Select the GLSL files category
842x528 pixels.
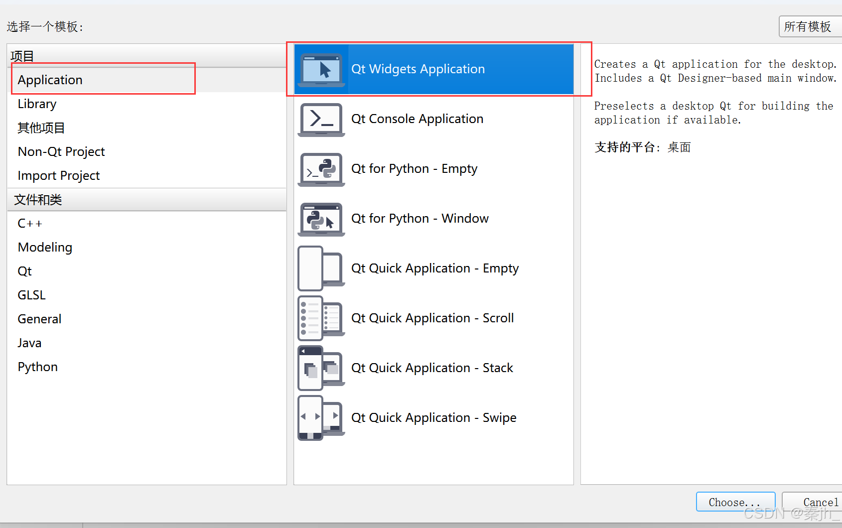click(147, 295)
